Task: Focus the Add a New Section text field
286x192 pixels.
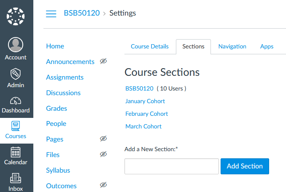Action: (x=171, y=166)
